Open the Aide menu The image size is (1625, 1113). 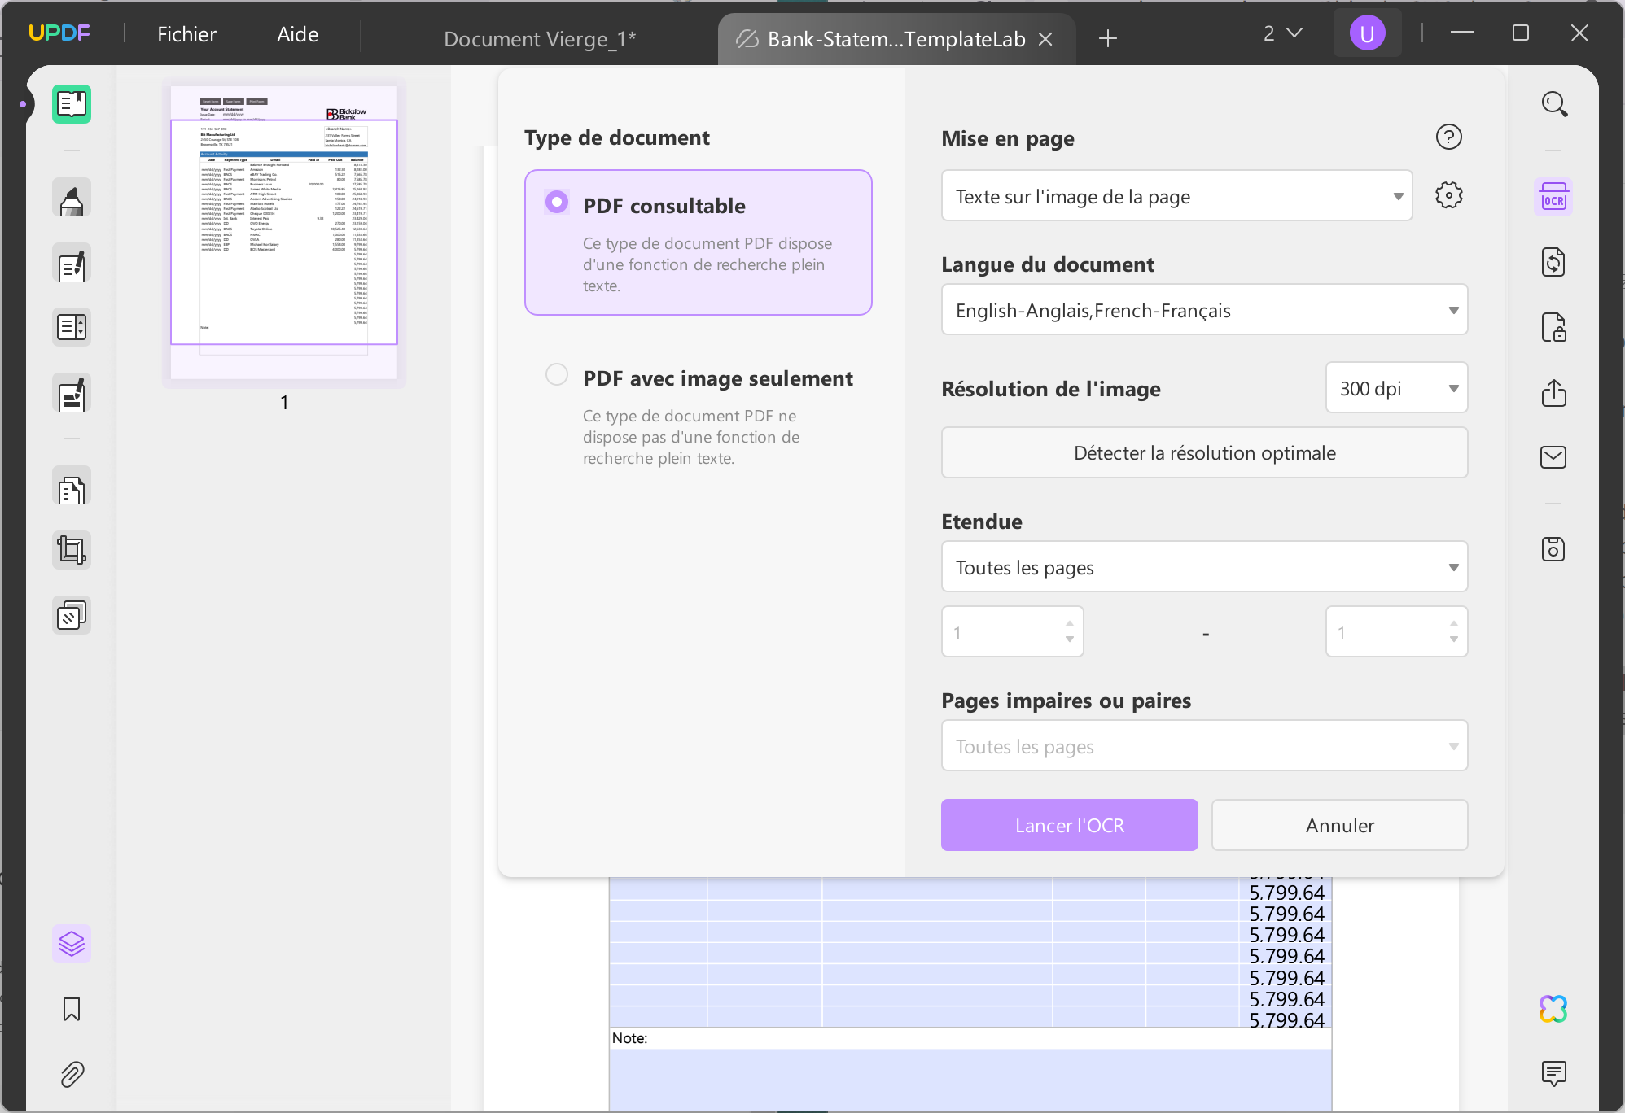coord(297,34)
